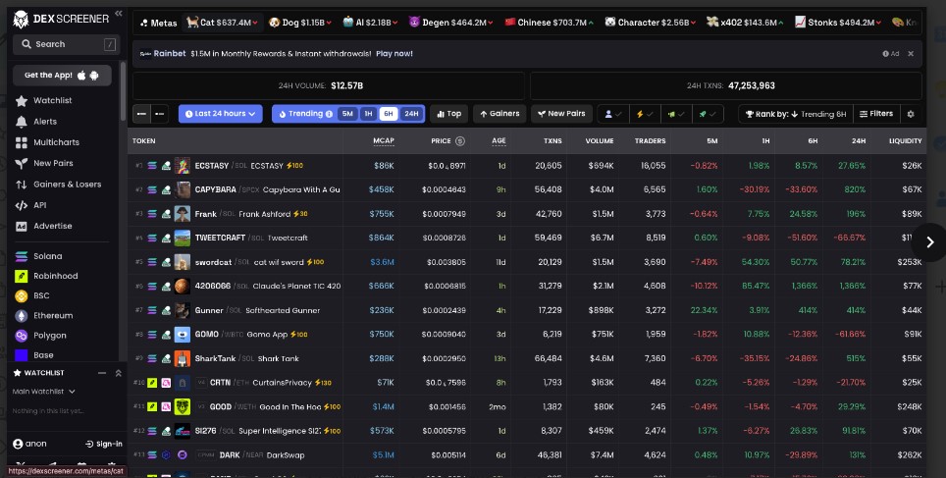This screenshot has height=478, width=946.
Task: Toggle the megaphone ads filter
Action: (676, 114)
